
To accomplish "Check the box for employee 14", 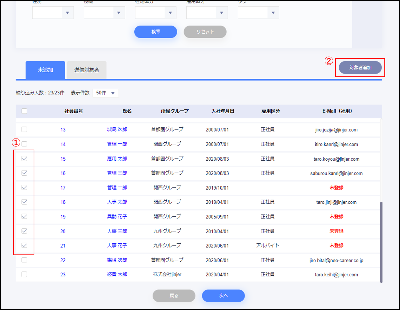I will 24,144.
